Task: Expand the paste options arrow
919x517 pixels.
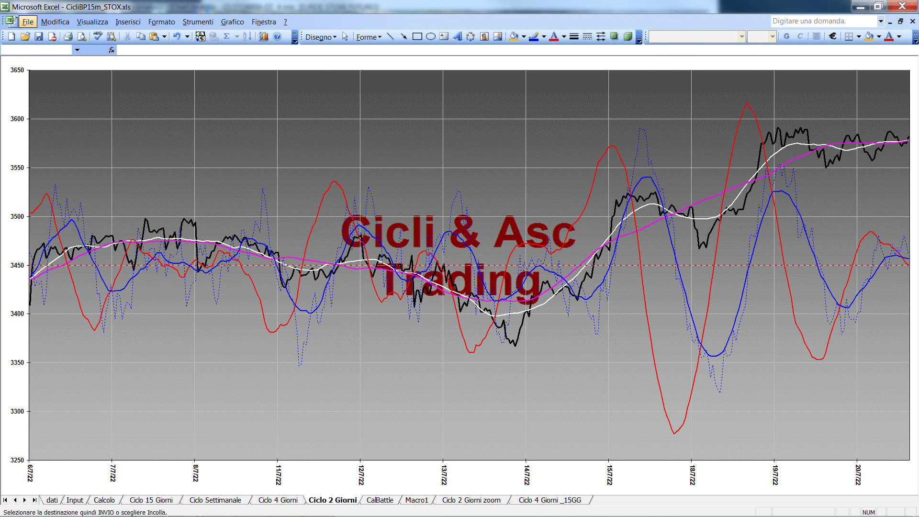Action: click(164, 36)
